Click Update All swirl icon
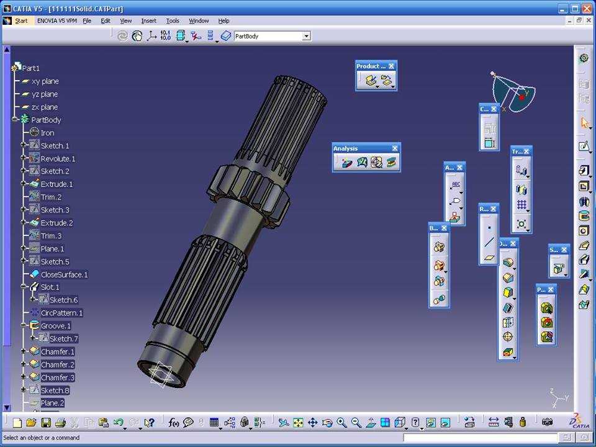 (x=122, y=36)
